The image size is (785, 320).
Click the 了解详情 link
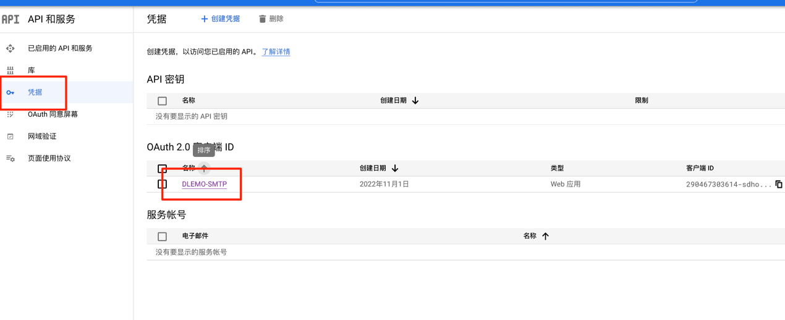tap(276, 52)
